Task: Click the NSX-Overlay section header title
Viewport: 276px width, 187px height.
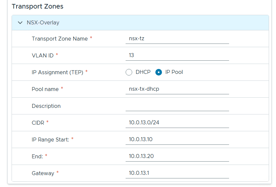Action: [43, 23]
